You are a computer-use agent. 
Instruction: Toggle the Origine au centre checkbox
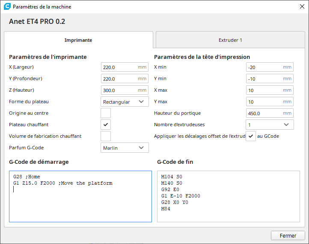(106, 113)
